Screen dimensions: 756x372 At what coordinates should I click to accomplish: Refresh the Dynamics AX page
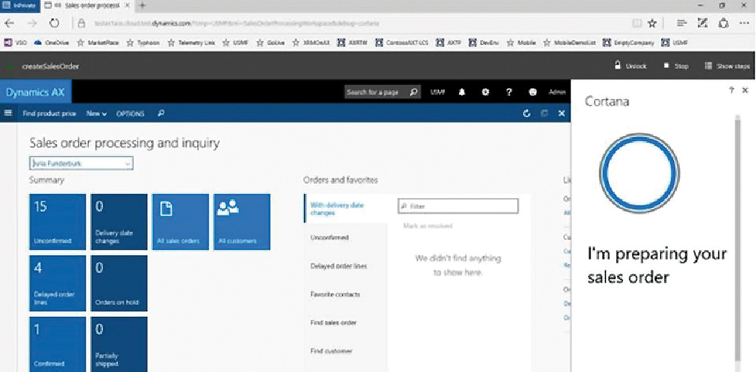pos(526,113)
